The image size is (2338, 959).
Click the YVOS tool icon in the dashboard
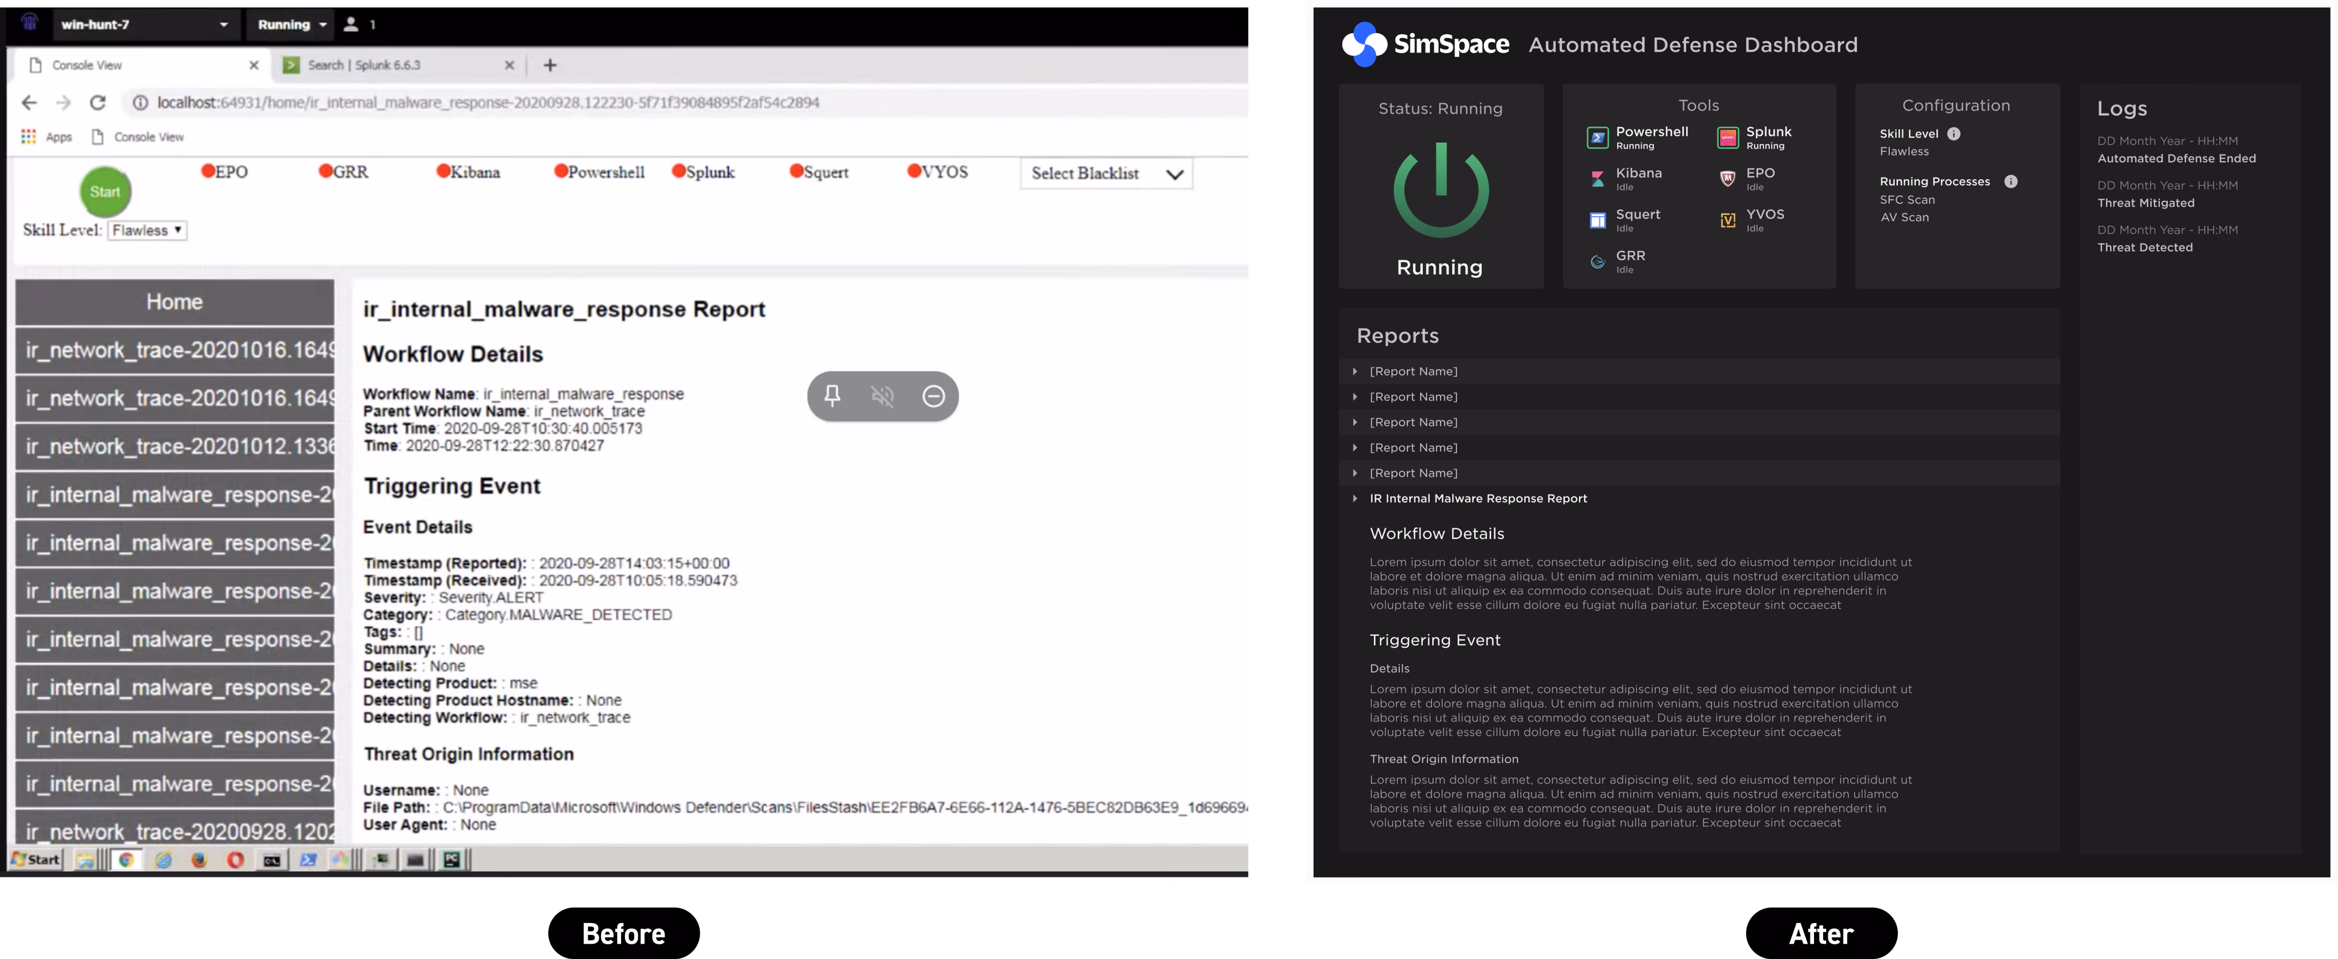(x=1728, y=220)
